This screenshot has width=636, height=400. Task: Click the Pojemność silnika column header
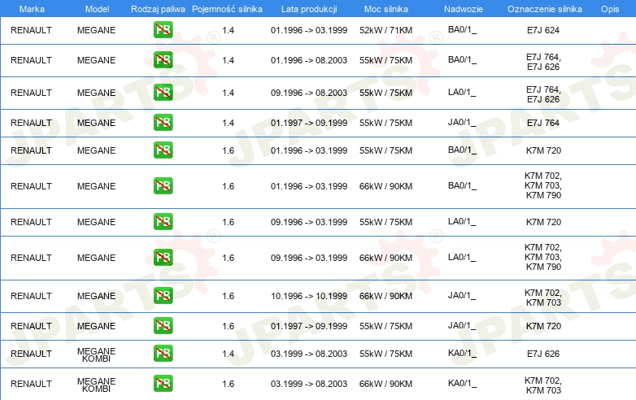[227, 9]
